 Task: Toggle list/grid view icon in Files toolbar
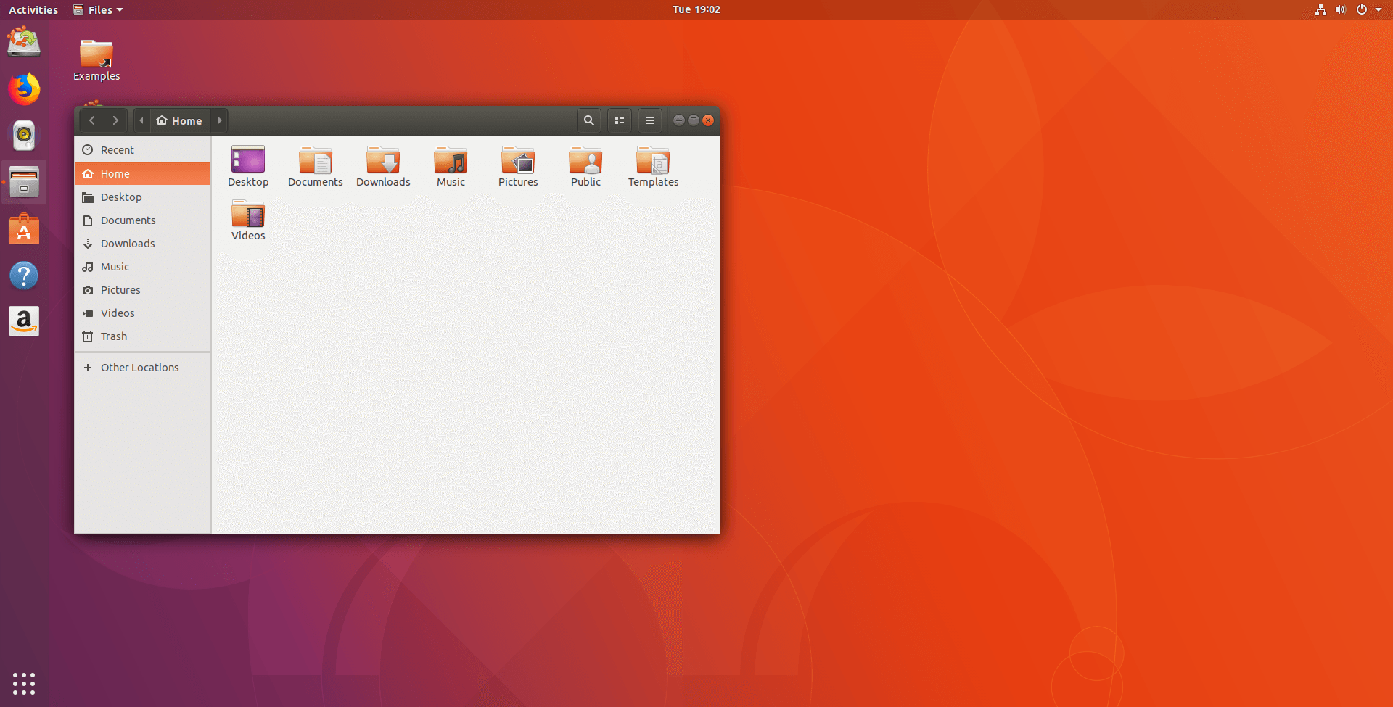(x=620, y=120)
